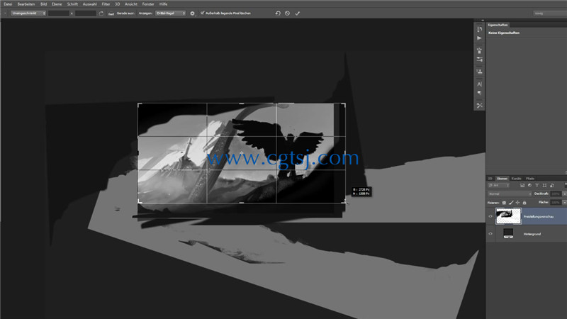Screen dimensions: 567x319
Task: Click the Gerade ausr. straighten button
Action: point(125,13)
